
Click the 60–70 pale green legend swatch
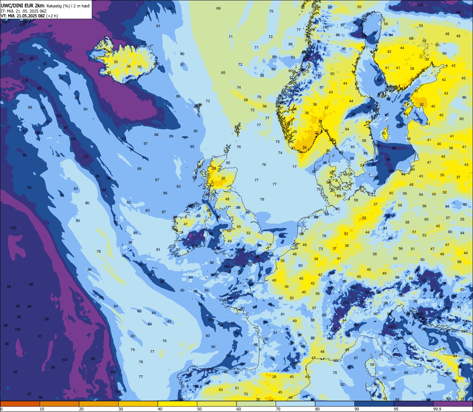256,404
